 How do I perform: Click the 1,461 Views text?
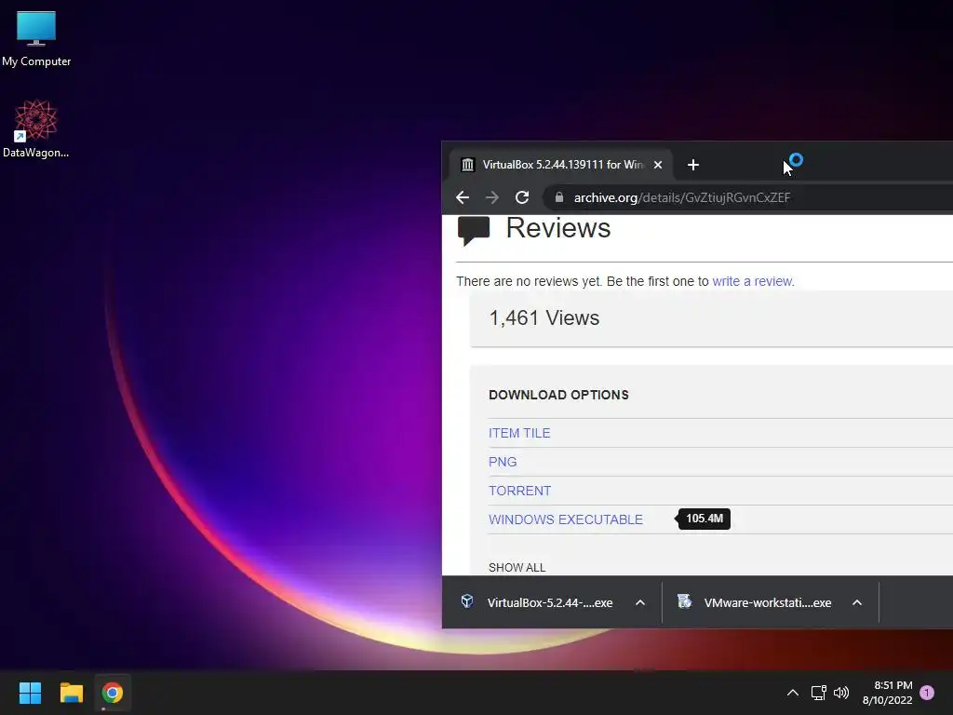point(544,318)
